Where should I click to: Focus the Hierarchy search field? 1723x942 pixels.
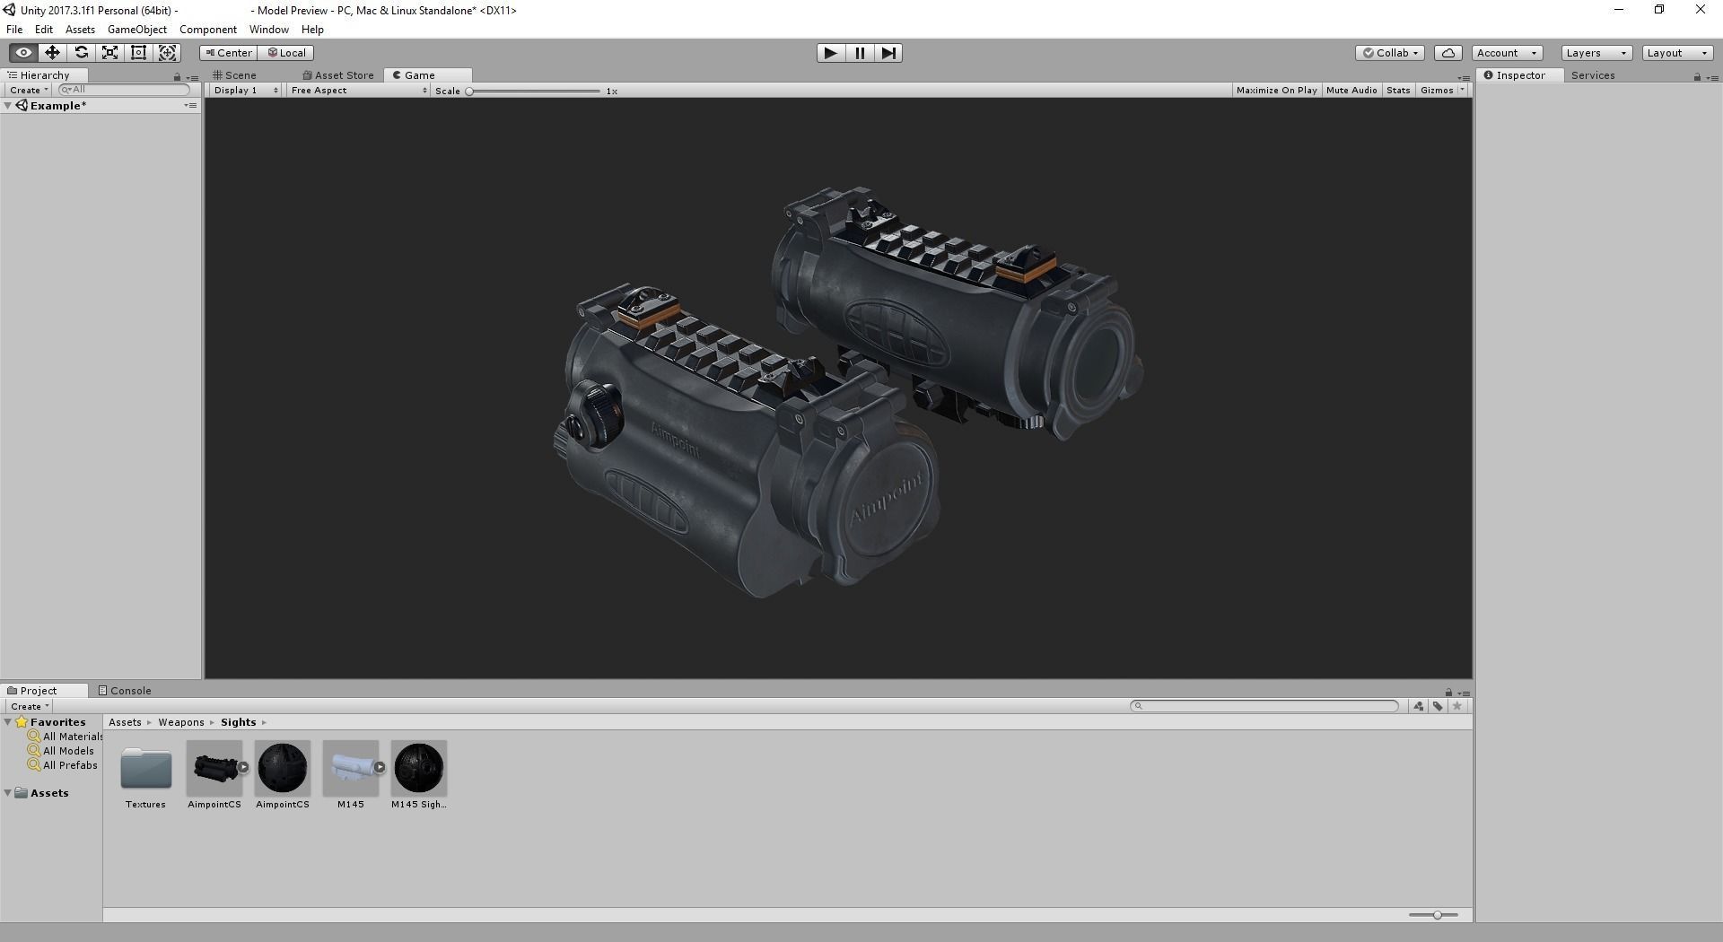coord(125,90)
